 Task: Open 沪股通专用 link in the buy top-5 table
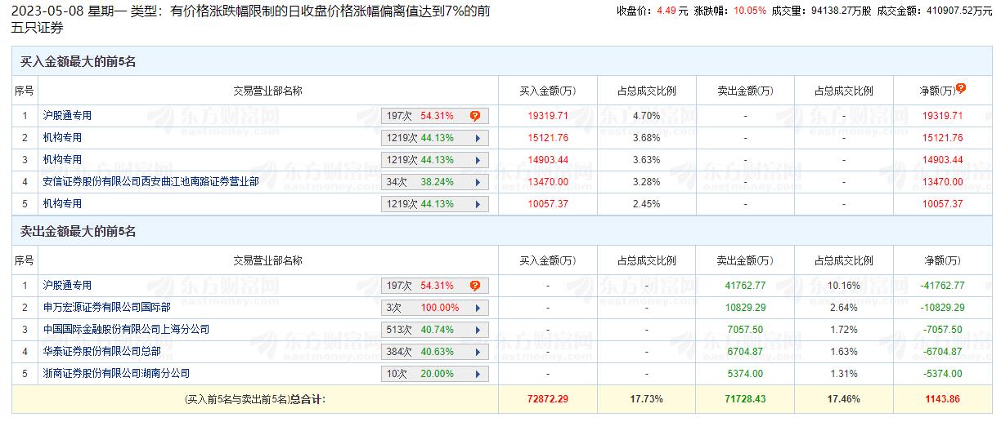pos(68,116)
